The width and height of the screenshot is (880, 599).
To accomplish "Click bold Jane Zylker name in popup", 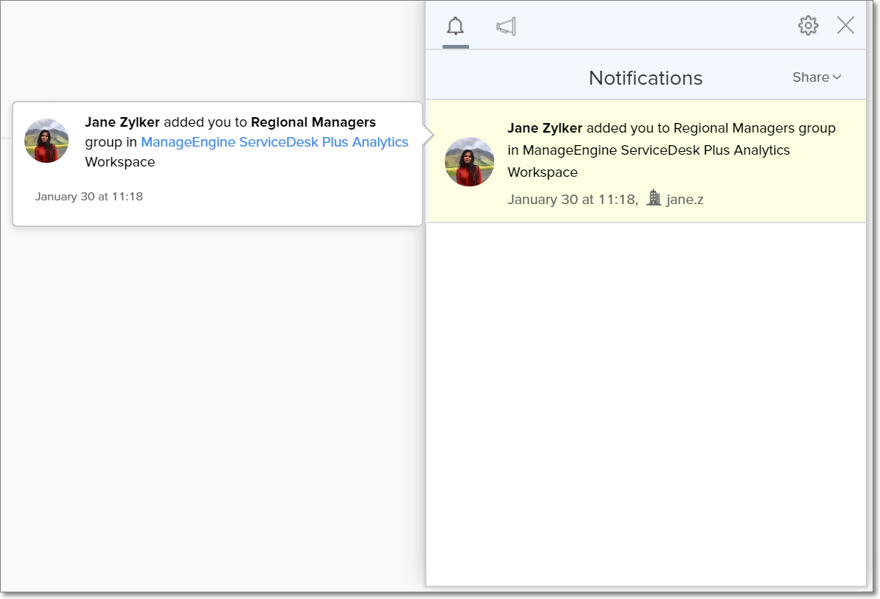I will pos(122,122).
